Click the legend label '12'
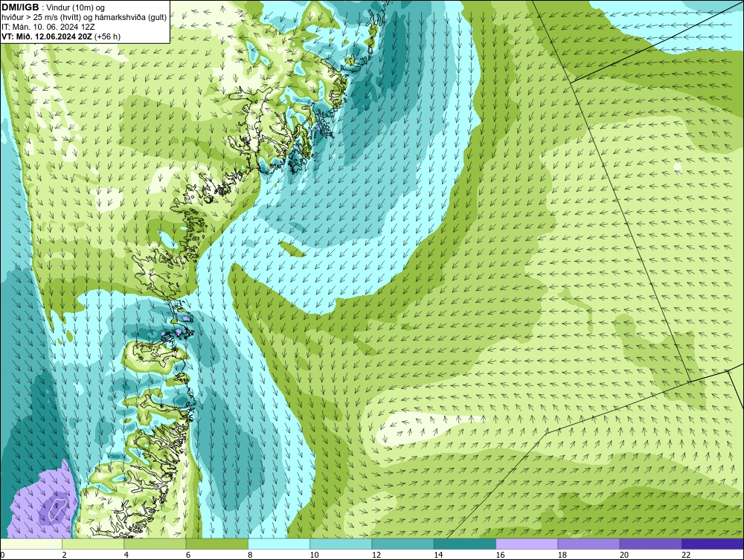 click(x=376, y=556)
